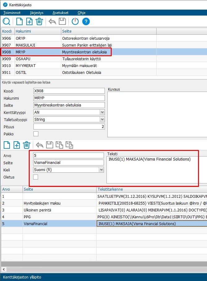Click the new value page icon above Arvo field
The width and height of the screenshot is (207, 281).
tap(6, 145)
